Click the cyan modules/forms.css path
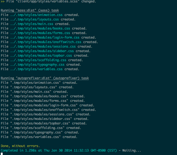 click(x=40, y=33)
